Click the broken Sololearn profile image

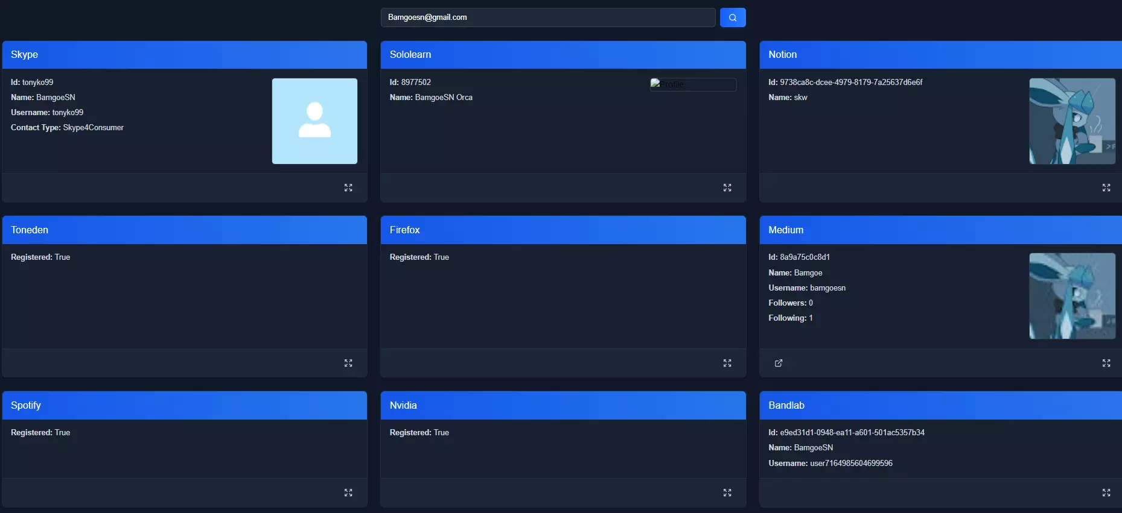click(693, 84)
